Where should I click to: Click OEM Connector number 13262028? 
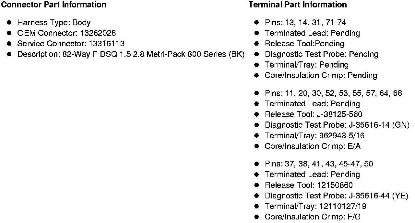tap(98, 33)
